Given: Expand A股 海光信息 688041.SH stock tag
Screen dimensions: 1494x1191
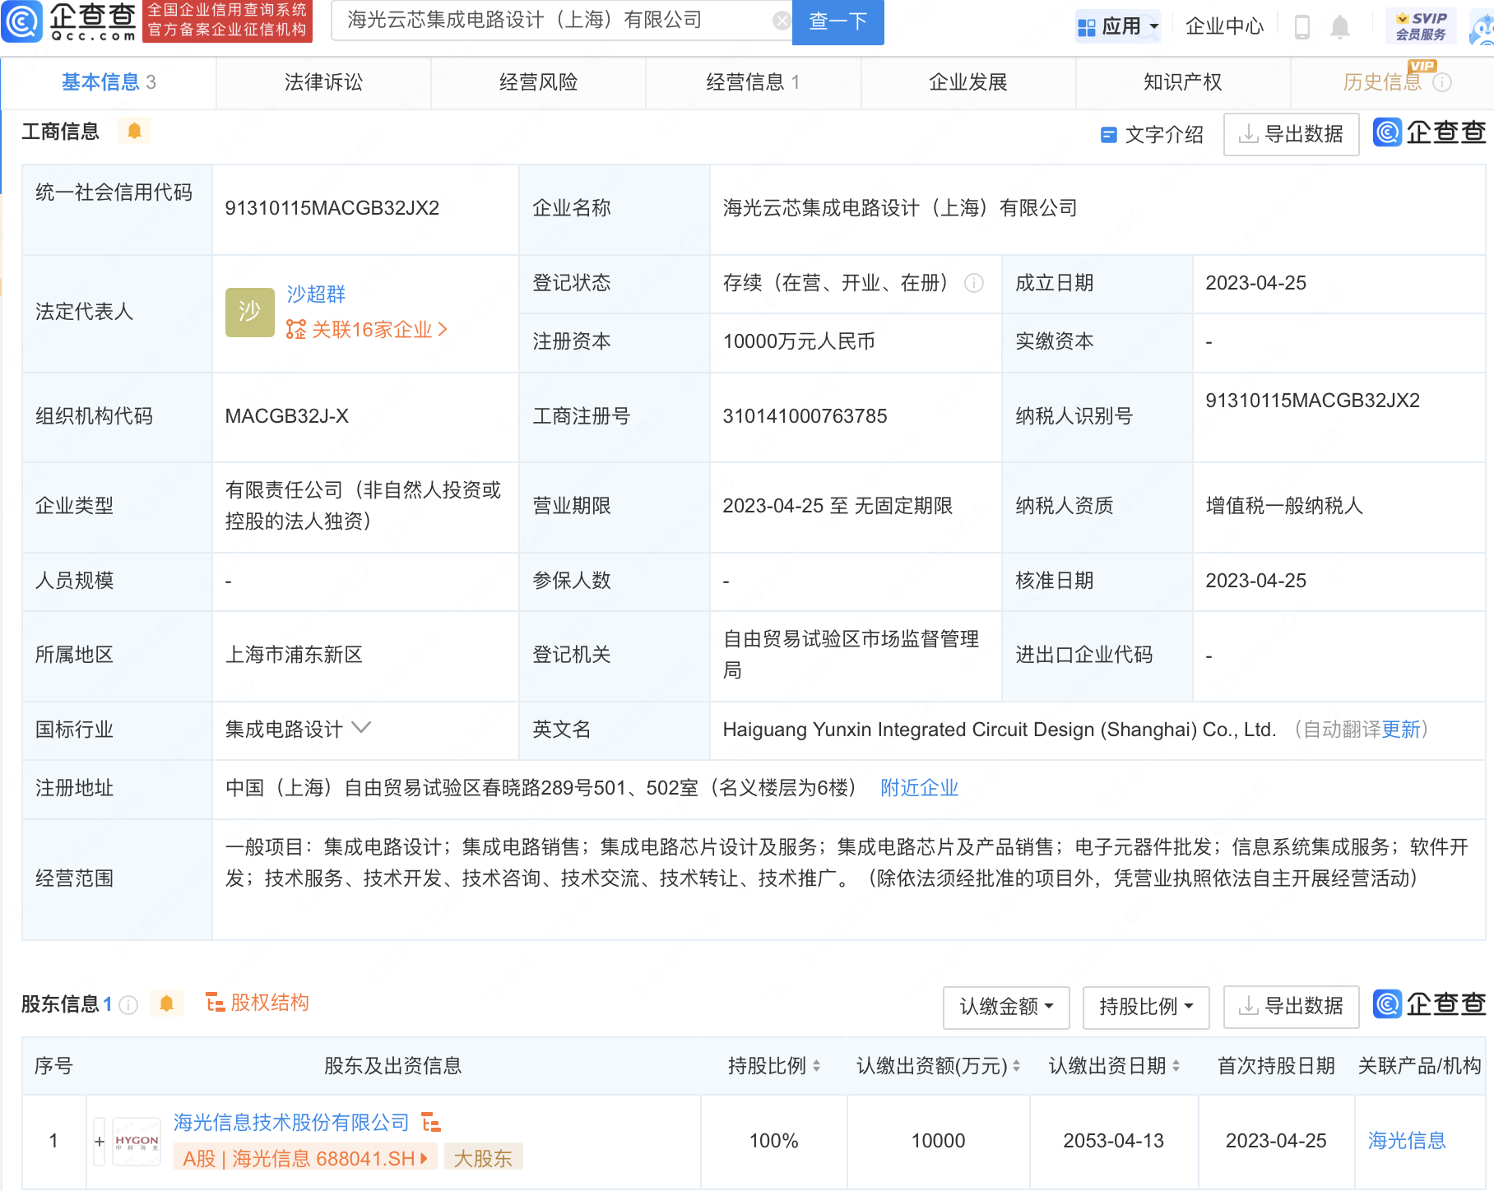Looking at the screenshot, I should [x=305, y=1158].
